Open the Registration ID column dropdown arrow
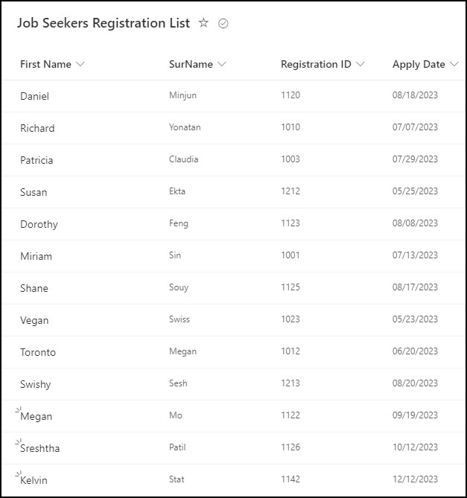Image resolution: width=467 pixels, height=498 pixels. 360,64
